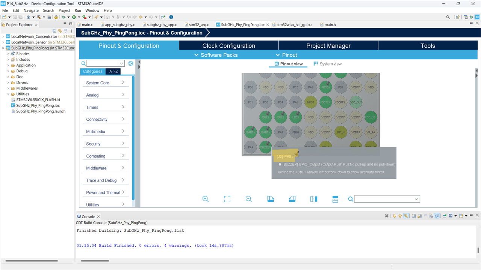The width and height of the screenshot is (481, 270).
Task: Switch to the System view
Action: (x=328, y=64)
